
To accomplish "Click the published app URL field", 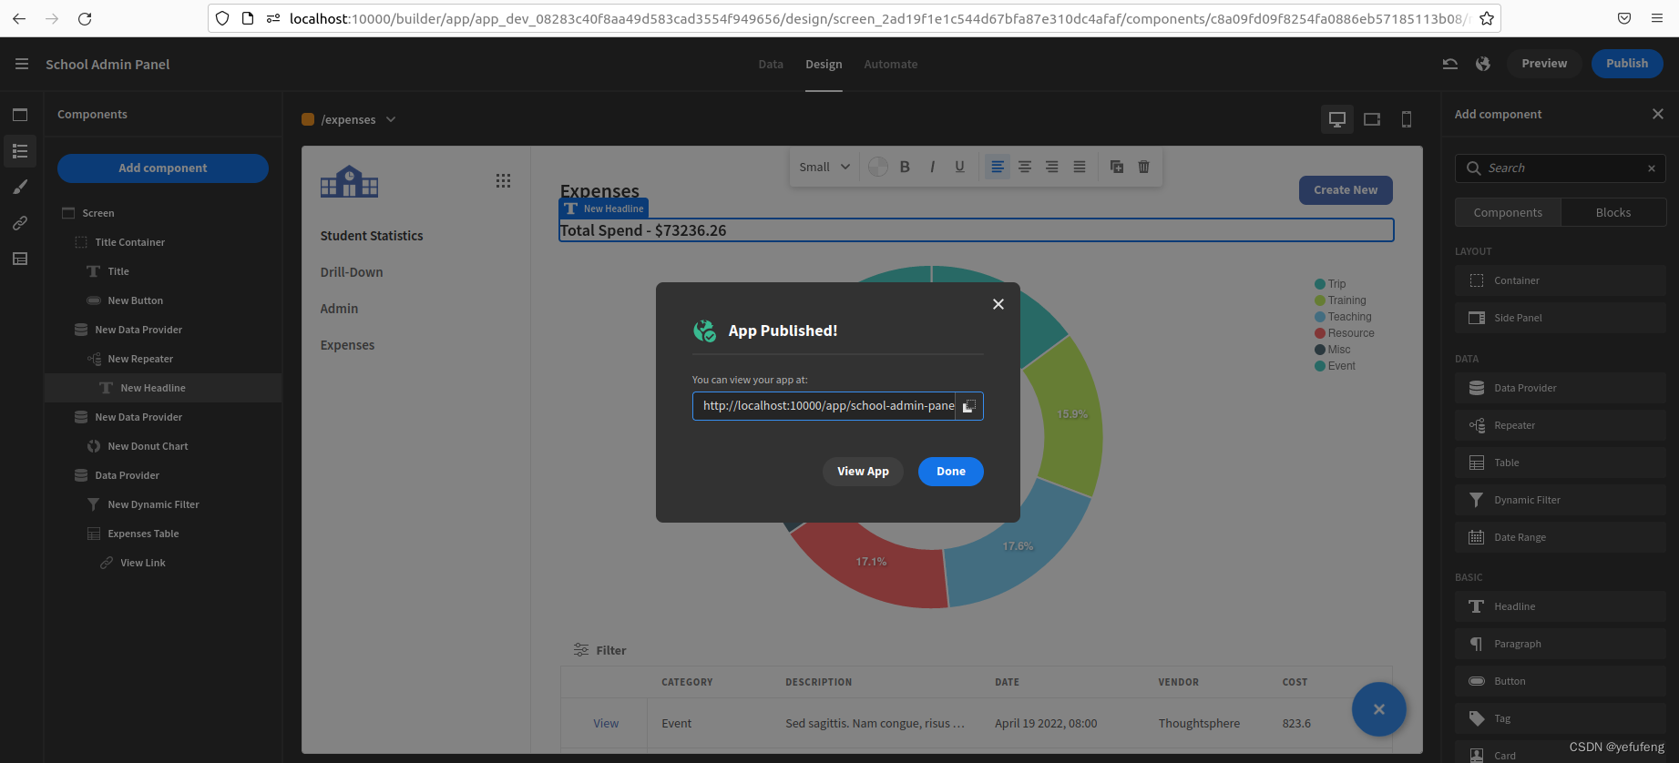I will click(x=824, y=406).
